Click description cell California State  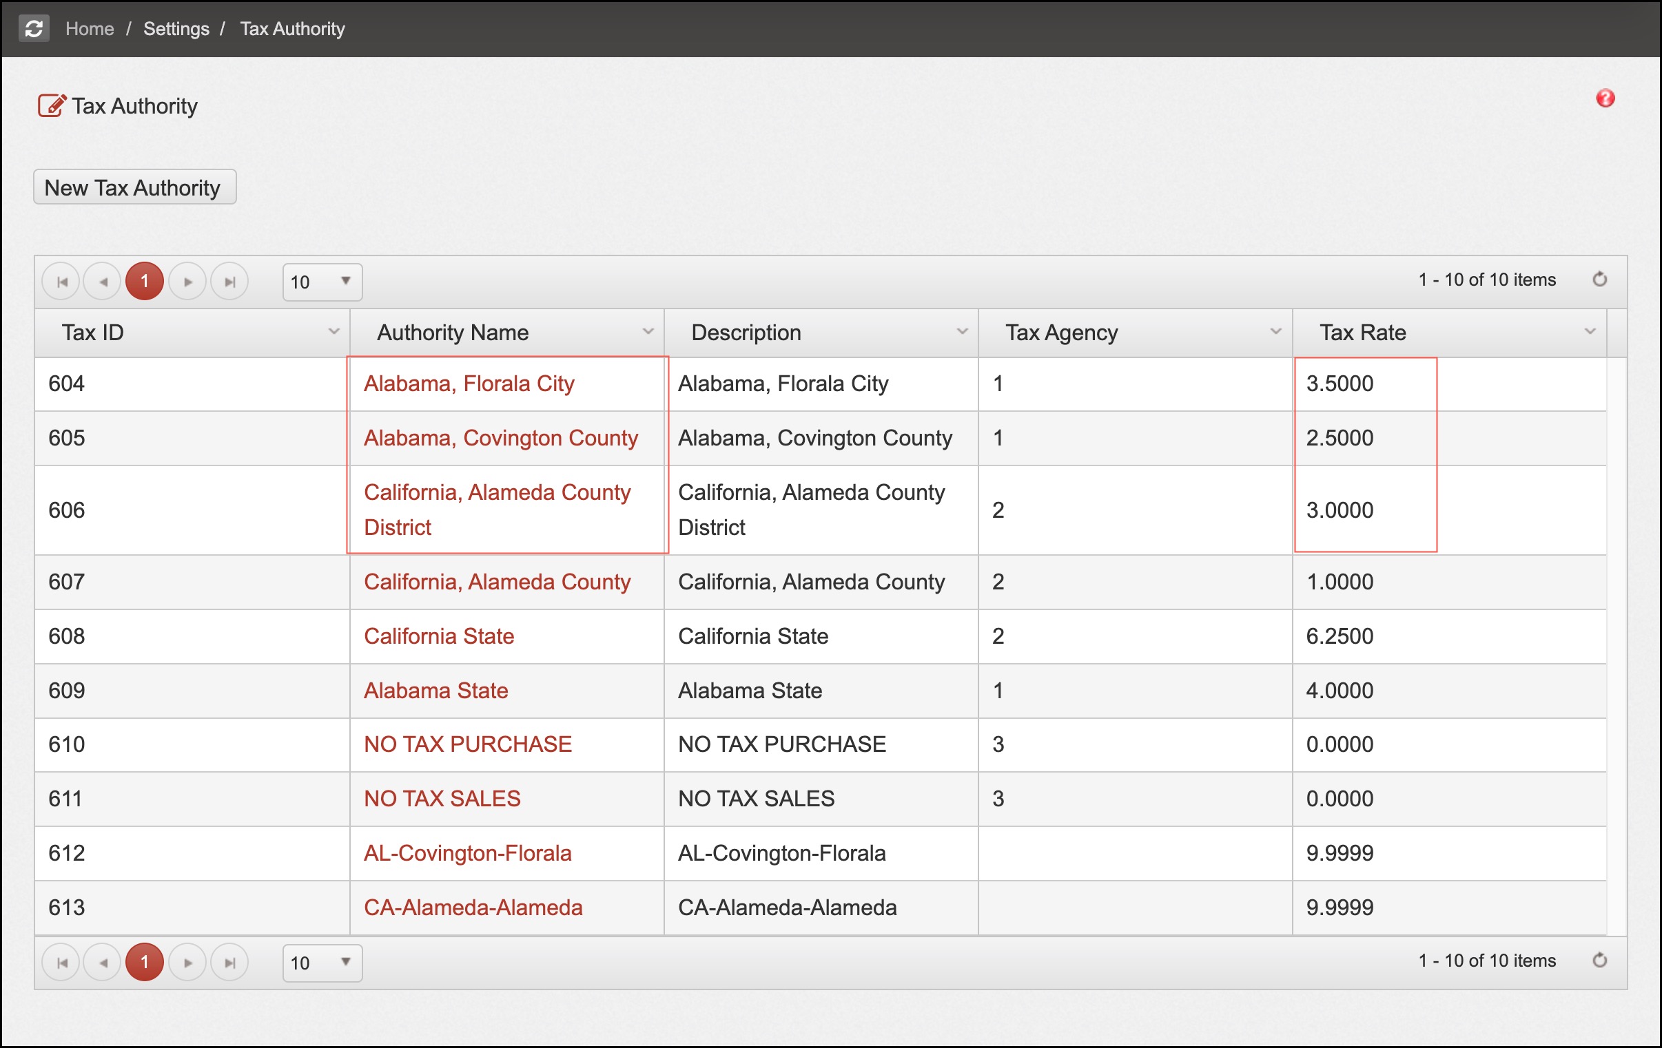coord(821,637)
